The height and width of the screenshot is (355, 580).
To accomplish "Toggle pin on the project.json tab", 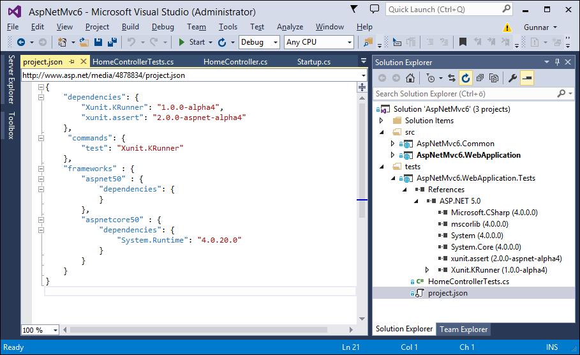I will click(71, 61).
